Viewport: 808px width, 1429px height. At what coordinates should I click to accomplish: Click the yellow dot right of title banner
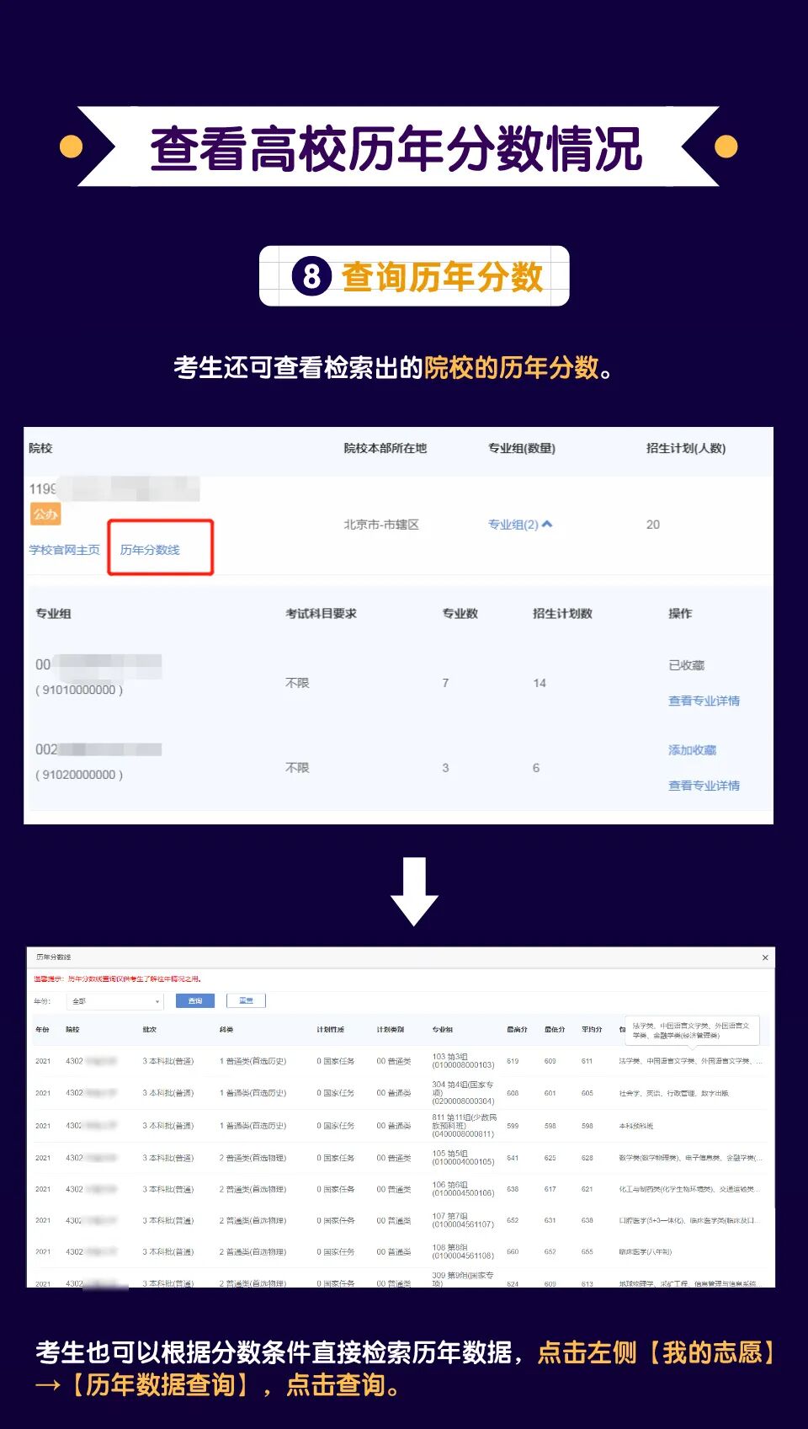726,147
